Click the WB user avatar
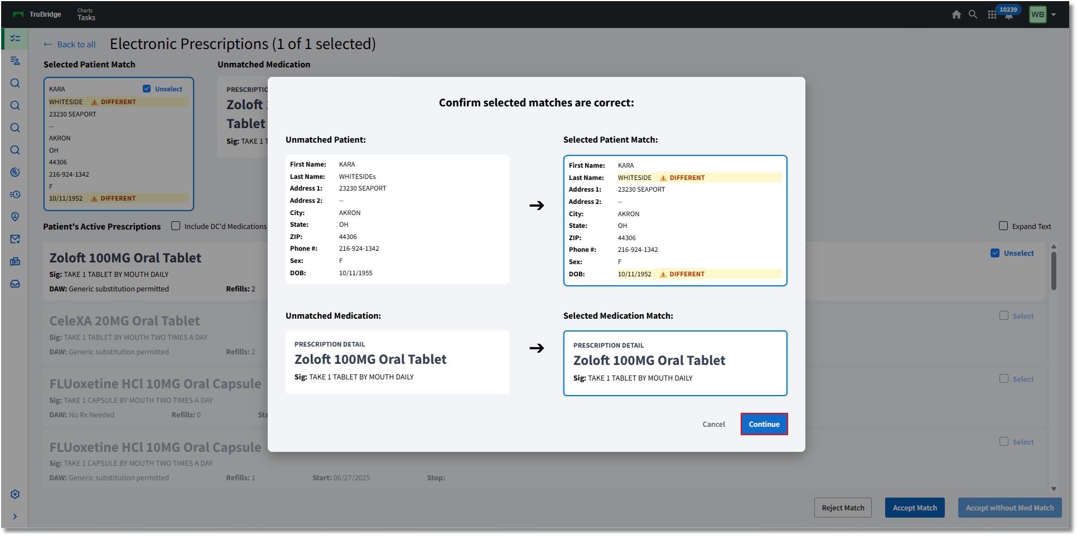The height and width of the screenshot is (536, 1077). click(x=1037, y=14)
